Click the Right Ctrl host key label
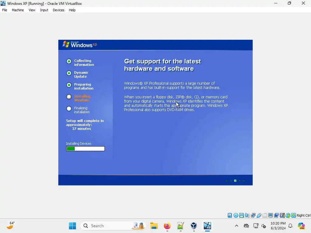This screenshot has width=311, height=233. [303, 215]
